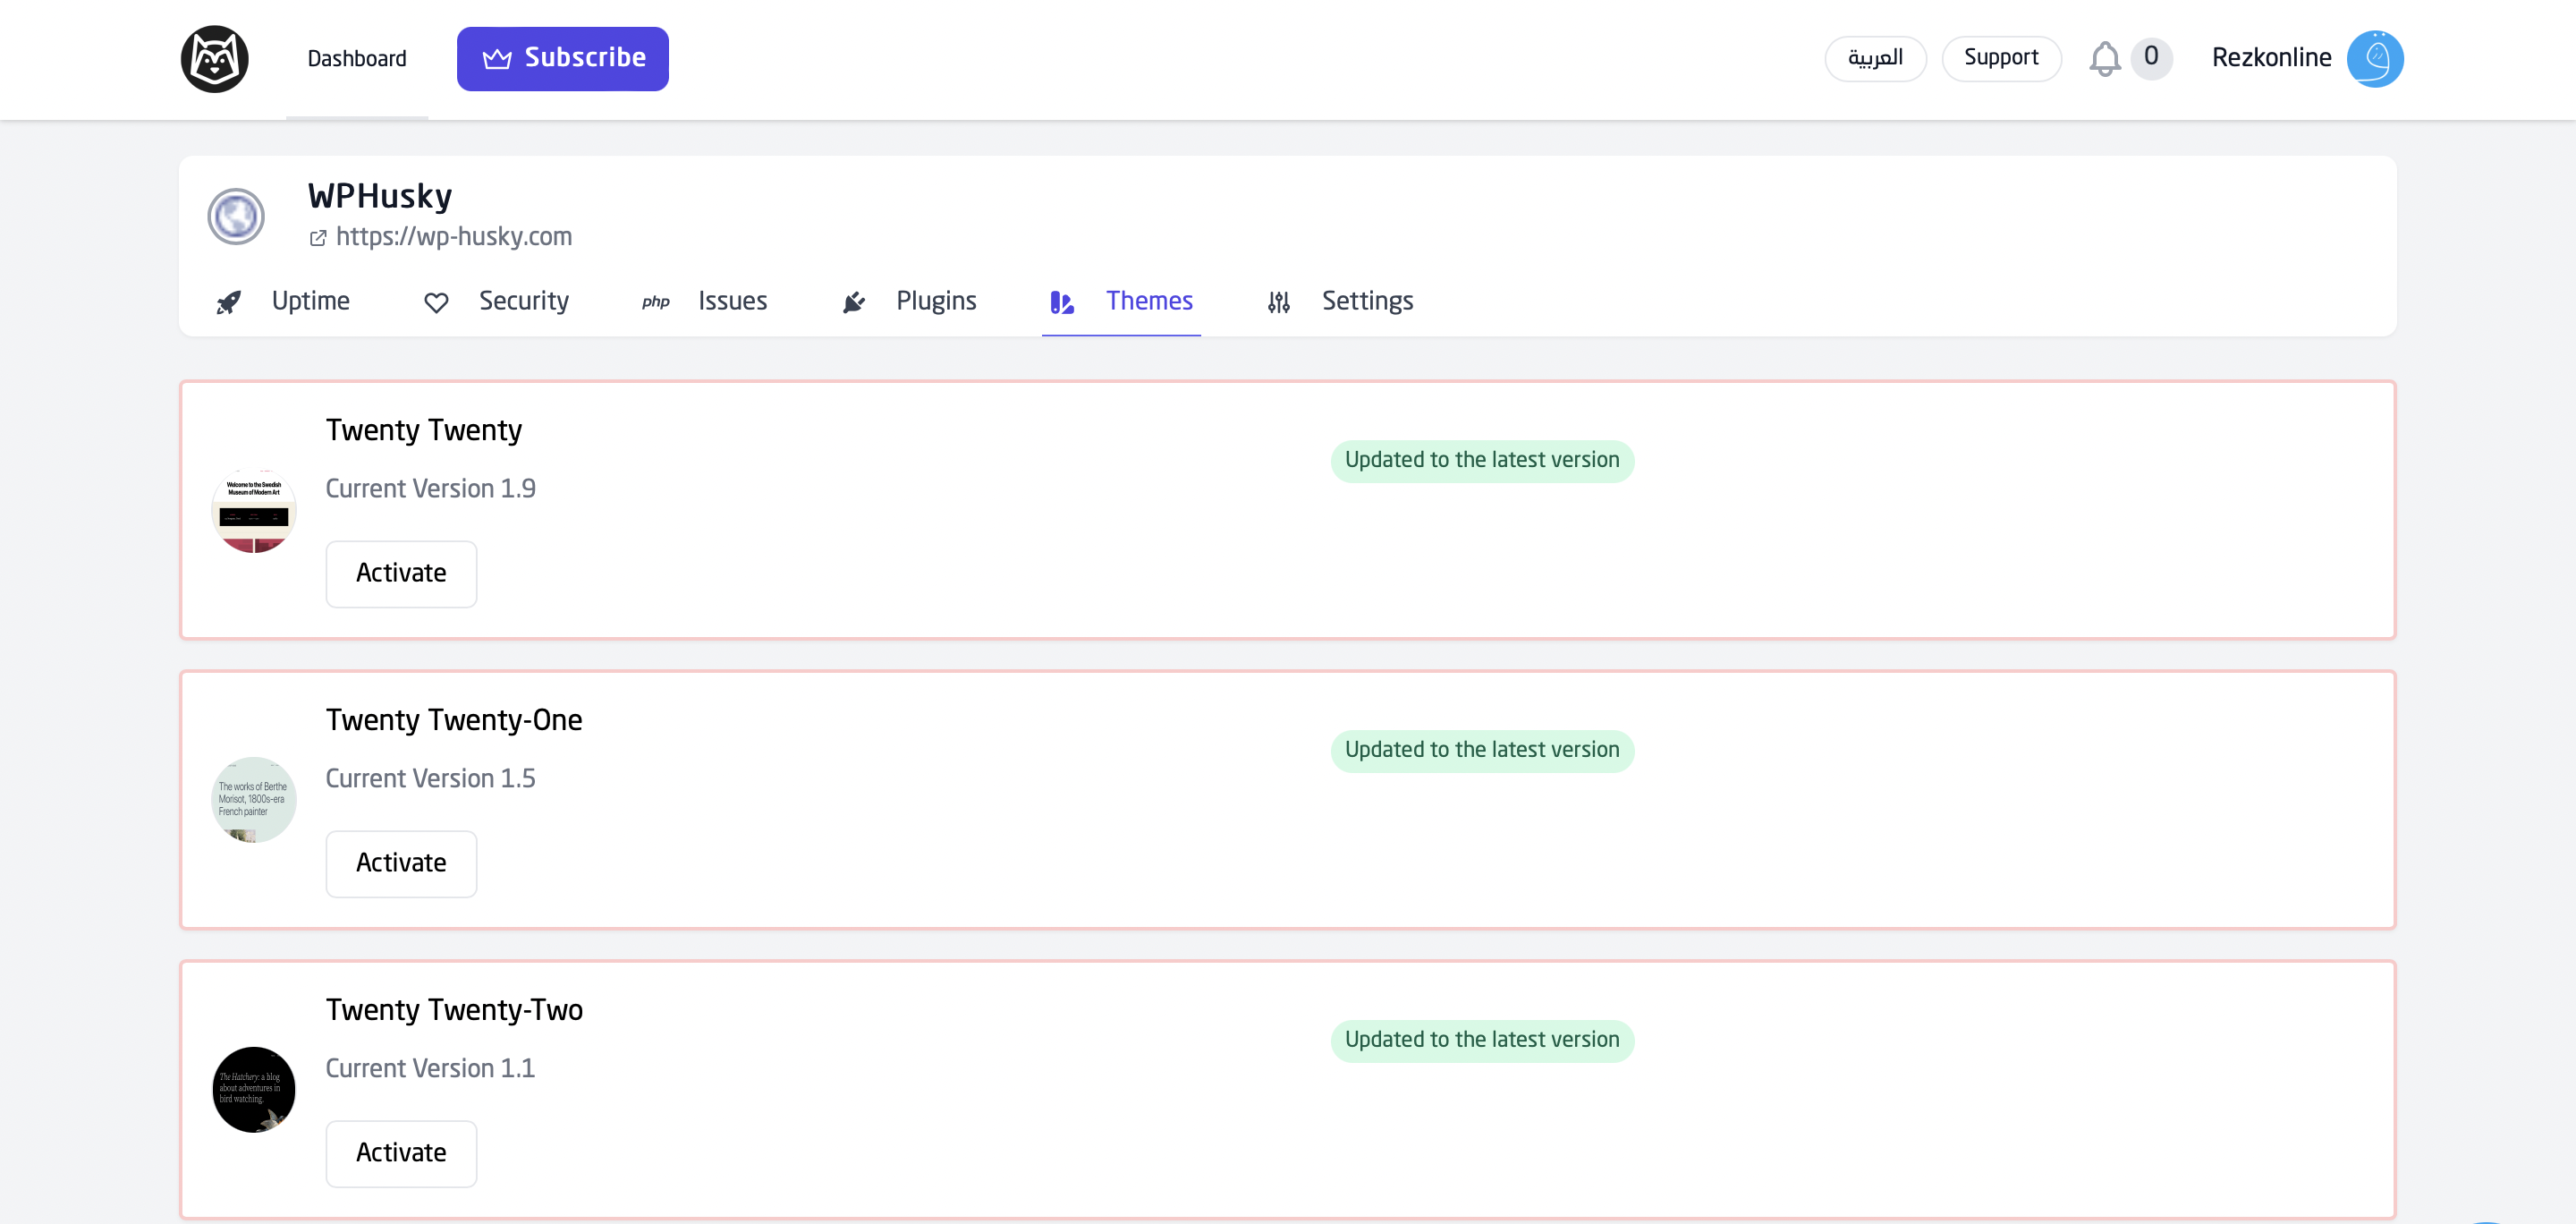The height and width of the screenshot is (1224, 2576).
Task: Activate the Twenty Twenty-Two theme
Action: 401,1152
